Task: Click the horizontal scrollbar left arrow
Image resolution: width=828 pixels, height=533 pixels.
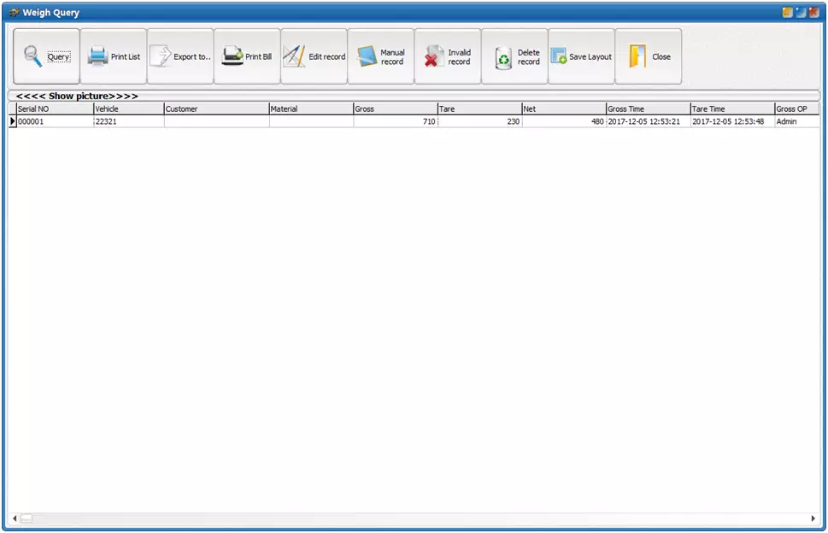Action: [15, 518]
